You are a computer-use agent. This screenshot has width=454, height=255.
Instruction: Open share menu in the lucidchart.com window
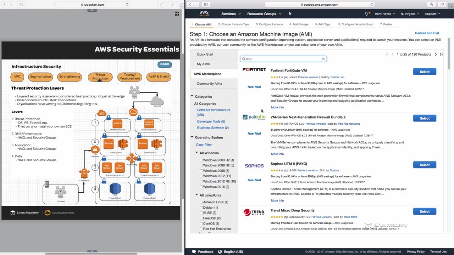tap(162, 5)
